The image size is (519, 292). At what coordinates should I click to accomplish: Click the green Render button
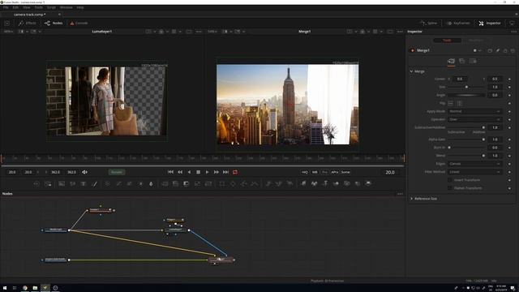117,172
